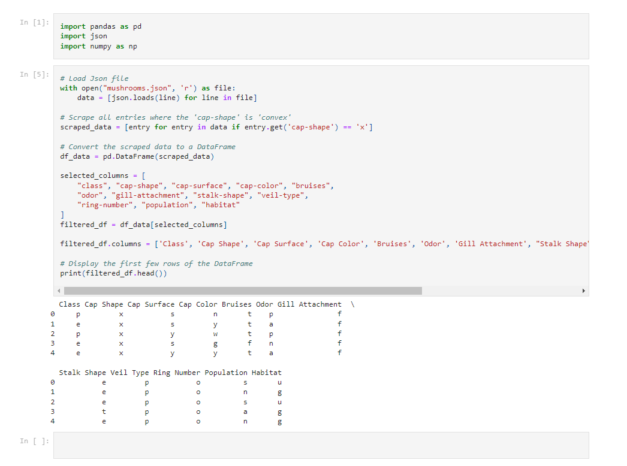Click the 'Habitat' column header in output
Screen dimensions: 627x466
coord(267,372)
